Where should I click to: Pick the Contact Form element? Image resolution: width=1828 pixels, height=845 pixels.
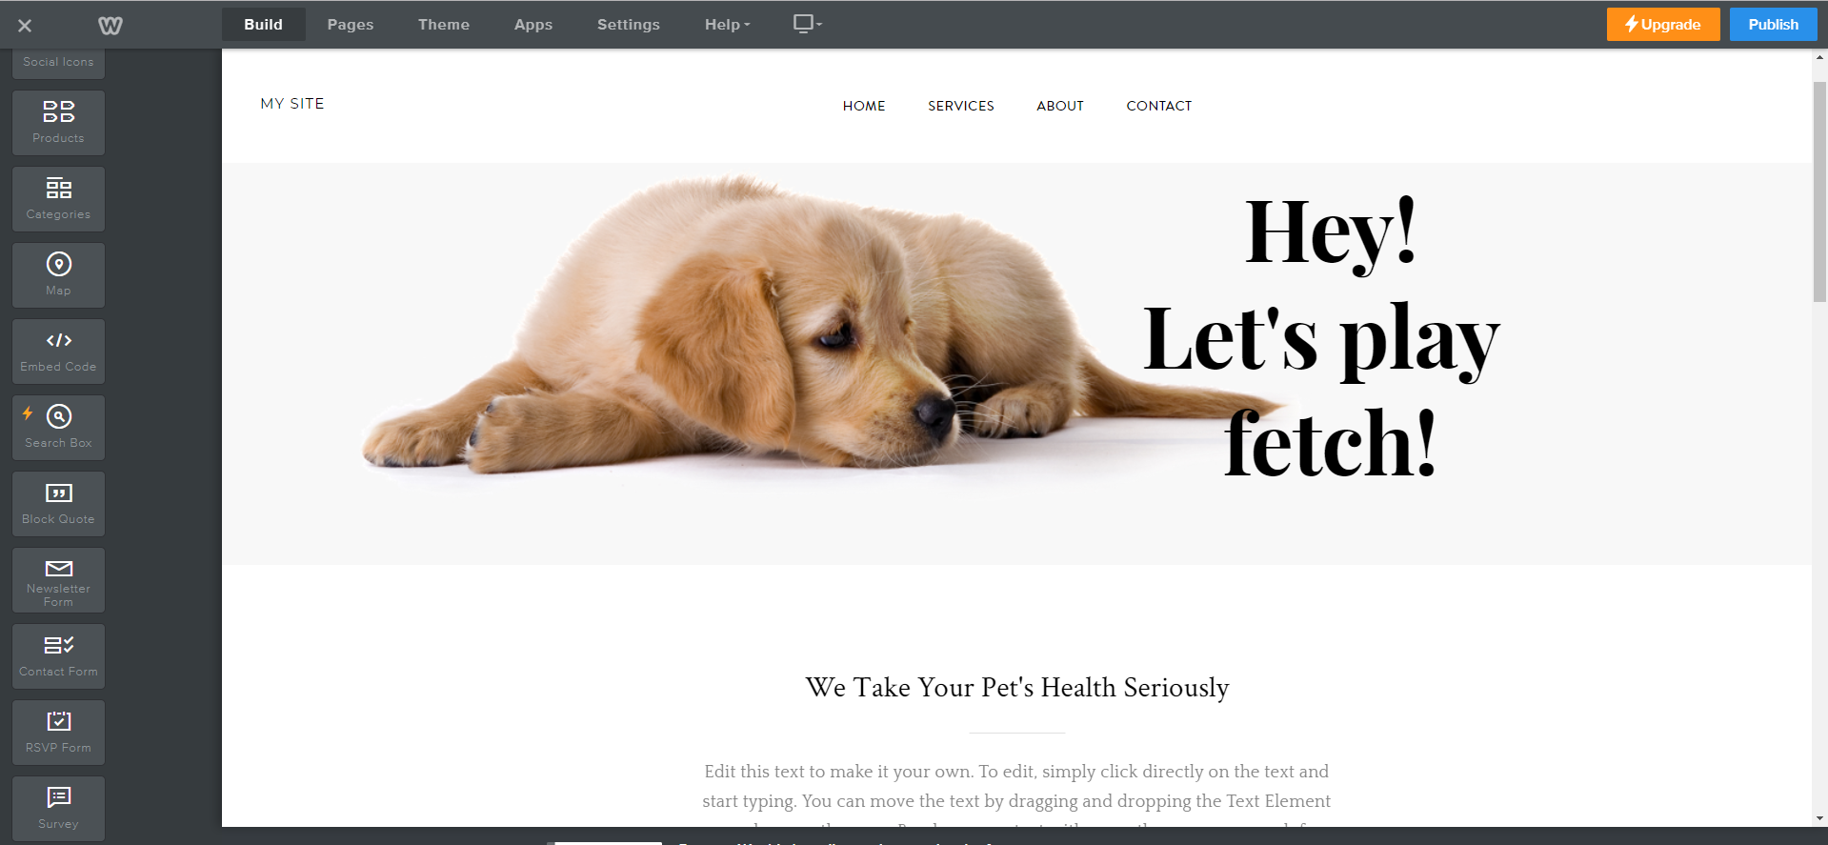[58, 656]
